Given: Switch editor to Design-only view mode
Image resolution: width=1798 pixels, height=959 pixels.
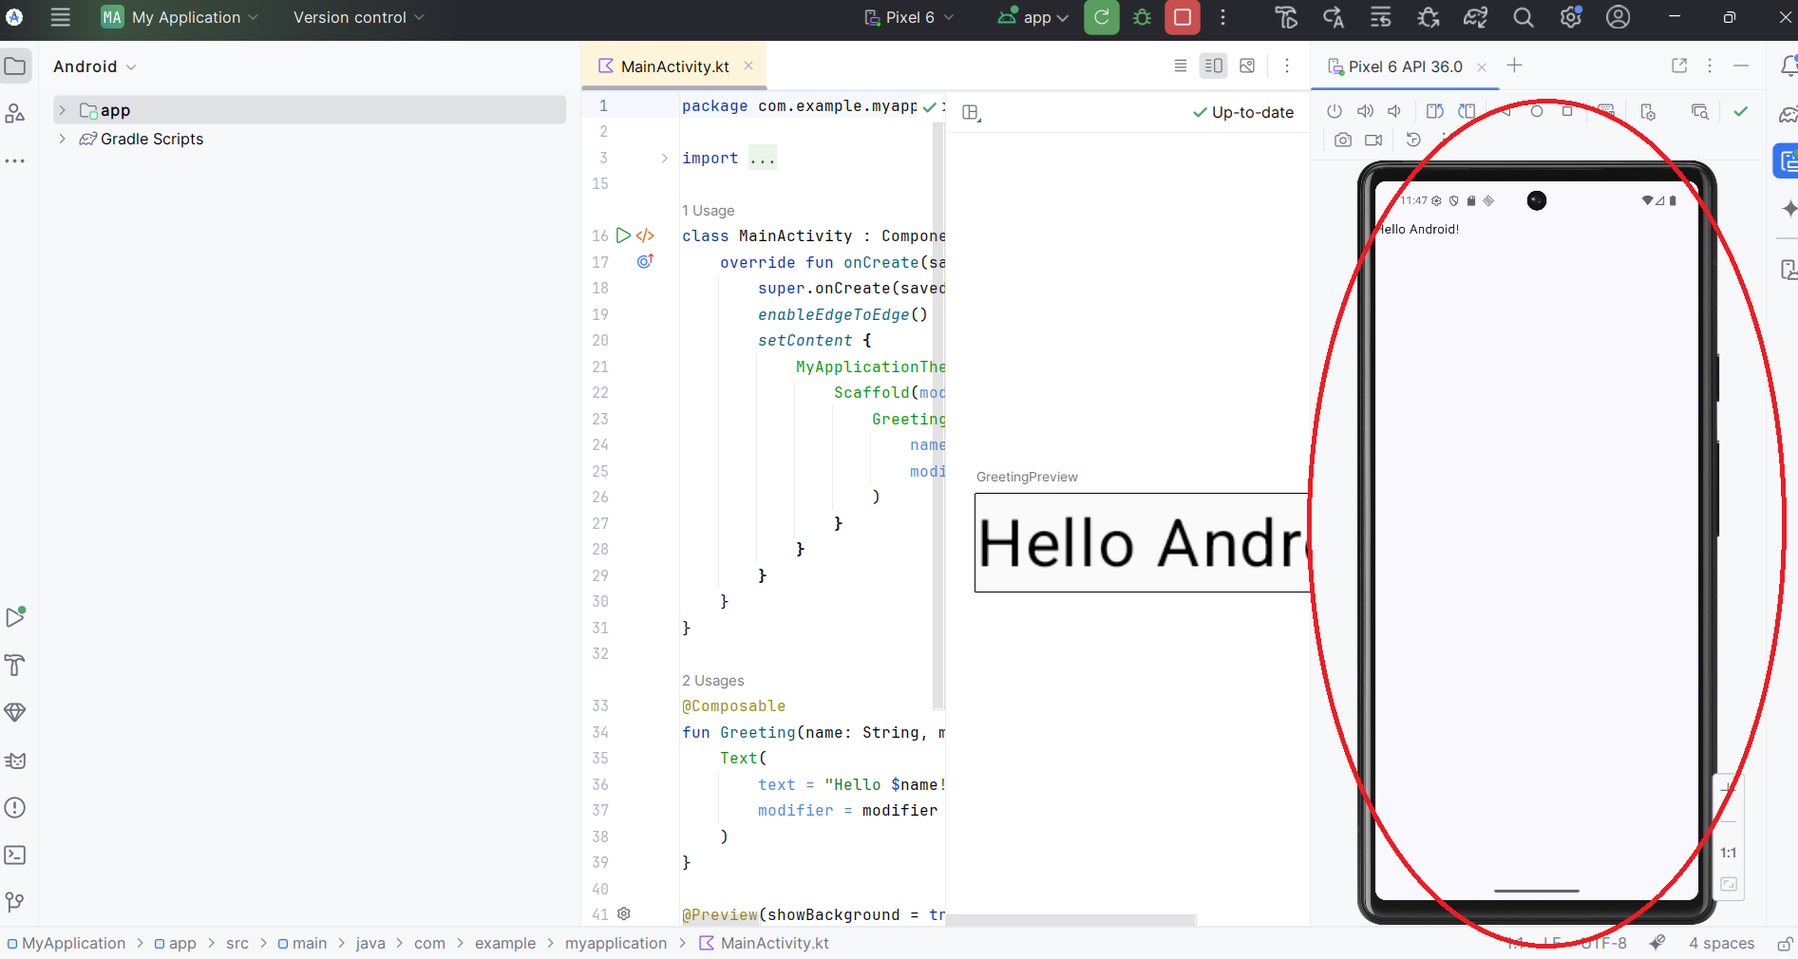Looking at the screenshot, I should [x=1247, y=66].
